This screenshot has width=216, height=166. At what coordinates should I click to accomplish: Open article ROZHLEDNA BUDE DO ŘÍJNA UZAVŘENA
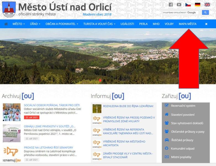point(128,106)
